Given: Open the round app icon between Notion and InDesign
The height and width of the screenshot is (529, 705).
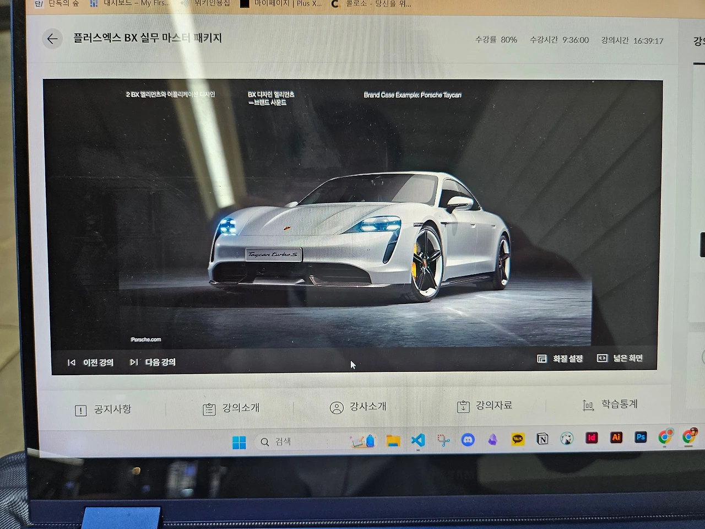Looking at the screenshot, I should [x=567, y=438].
